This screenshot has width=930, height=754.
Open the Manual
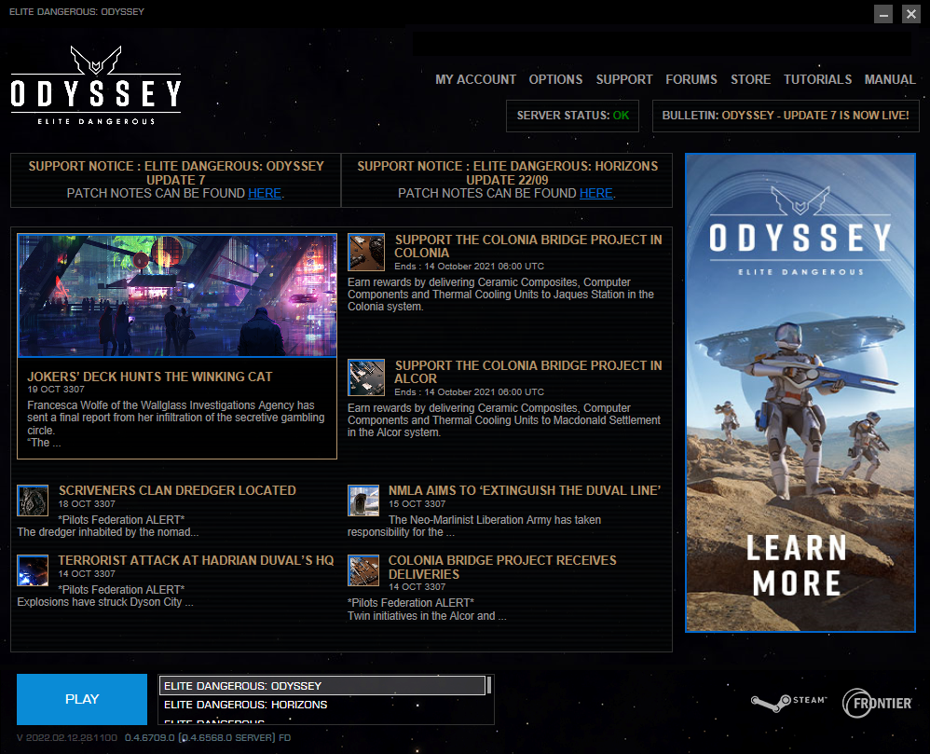tap(890, 79)
